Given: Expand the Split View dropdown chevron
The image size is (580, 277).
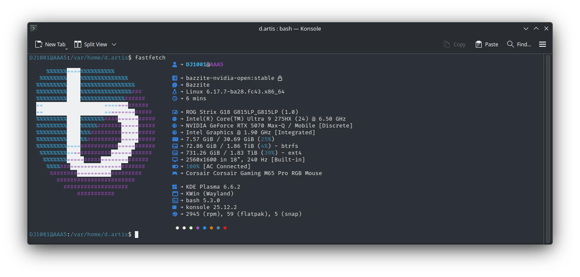Looking at the screenshot, I should [x=114, y=44].
